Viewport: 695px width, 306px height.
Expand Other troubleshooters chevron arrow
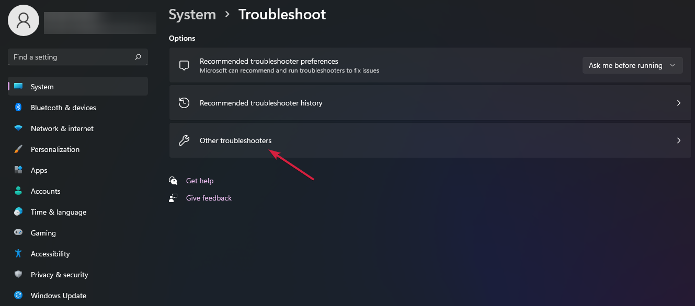pos(679,140)
